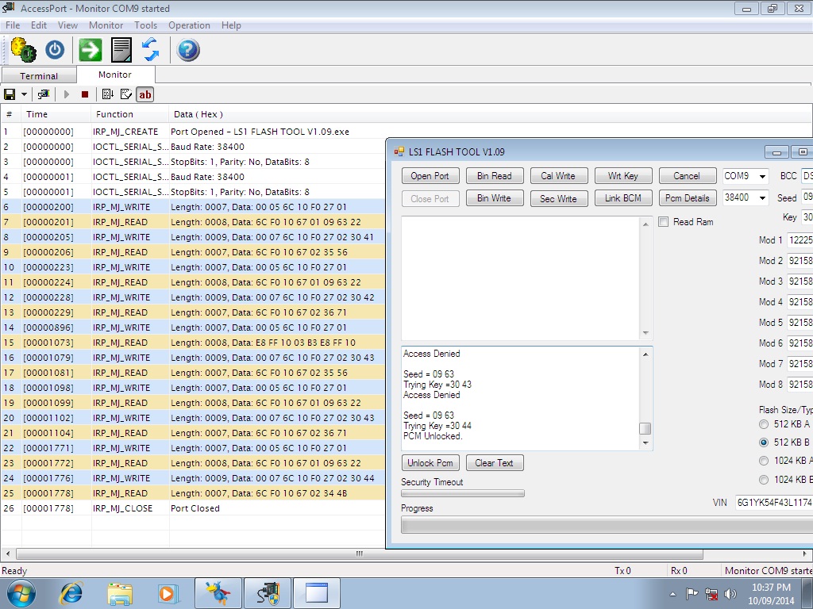
Task: Click the auto-scroll list icon
Action: 108,94
